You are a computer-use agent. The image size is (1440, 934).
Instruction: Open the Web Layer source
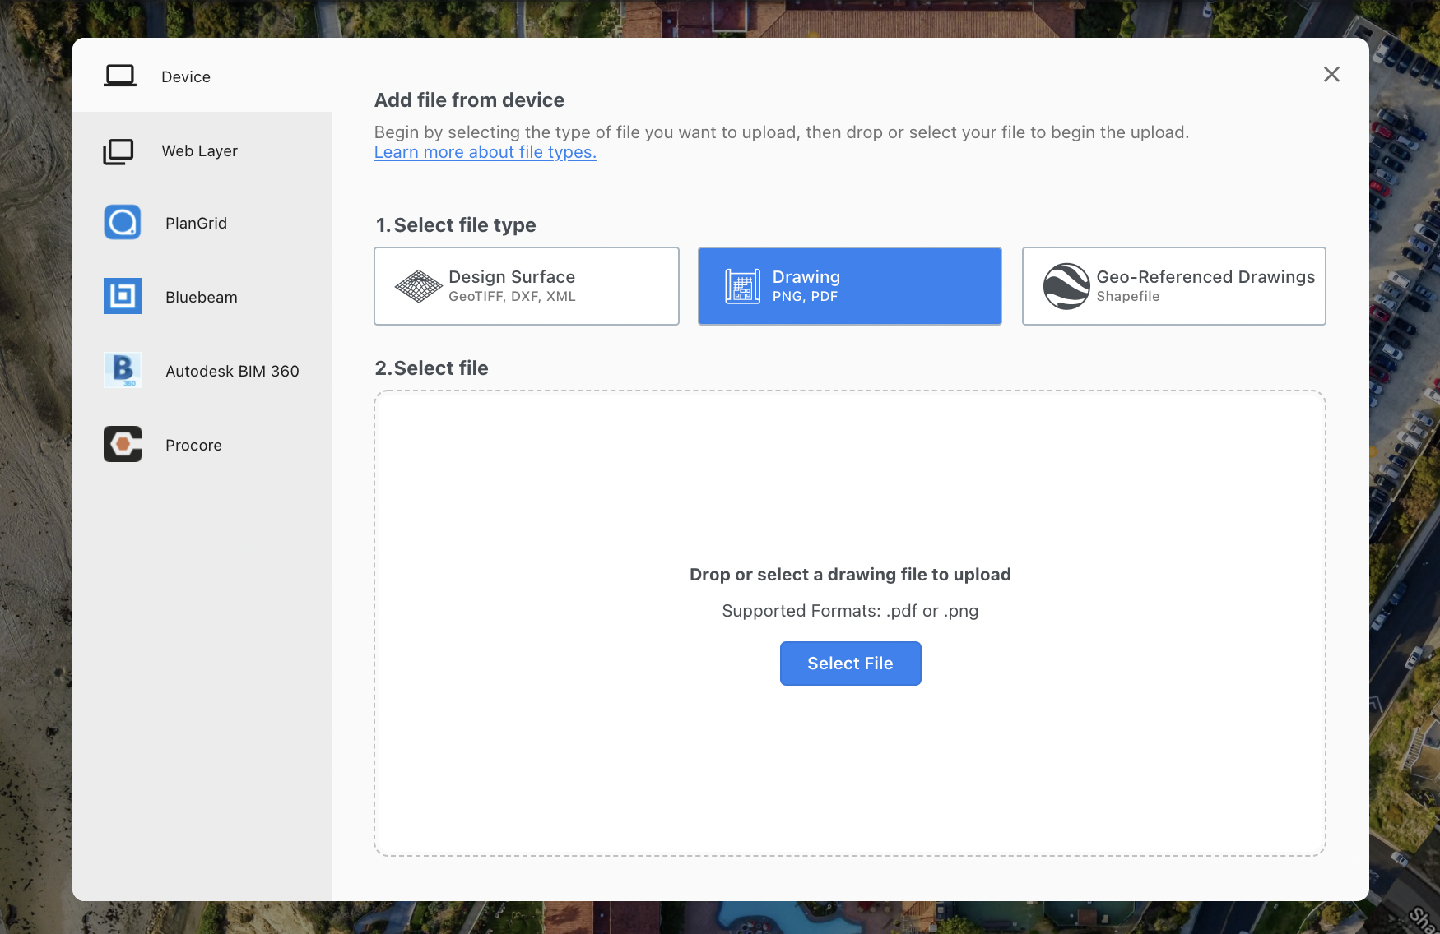pyautogui.click(x=202, y=151)
